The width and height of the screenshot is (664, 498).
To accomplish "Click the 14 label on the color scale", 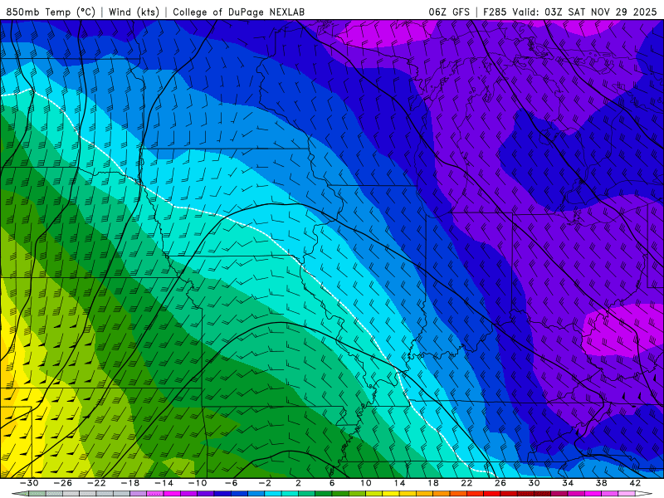I will point(399,483).
